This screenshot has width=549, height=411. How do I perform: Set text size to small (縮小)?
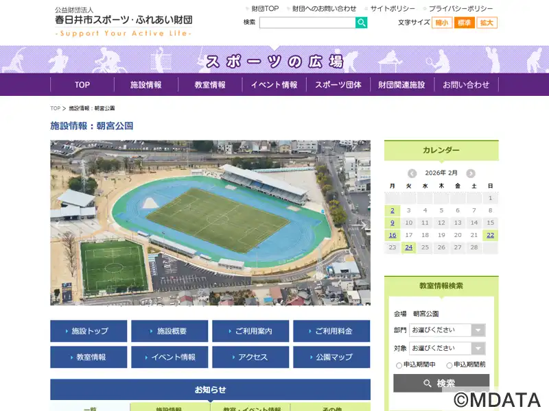pyautogui.click(x=442, y=23)
